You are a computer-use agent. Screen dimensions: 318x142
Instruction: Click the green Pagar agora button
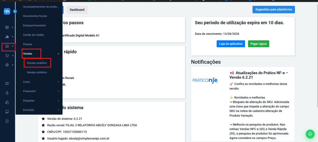[x=259, y=44]
